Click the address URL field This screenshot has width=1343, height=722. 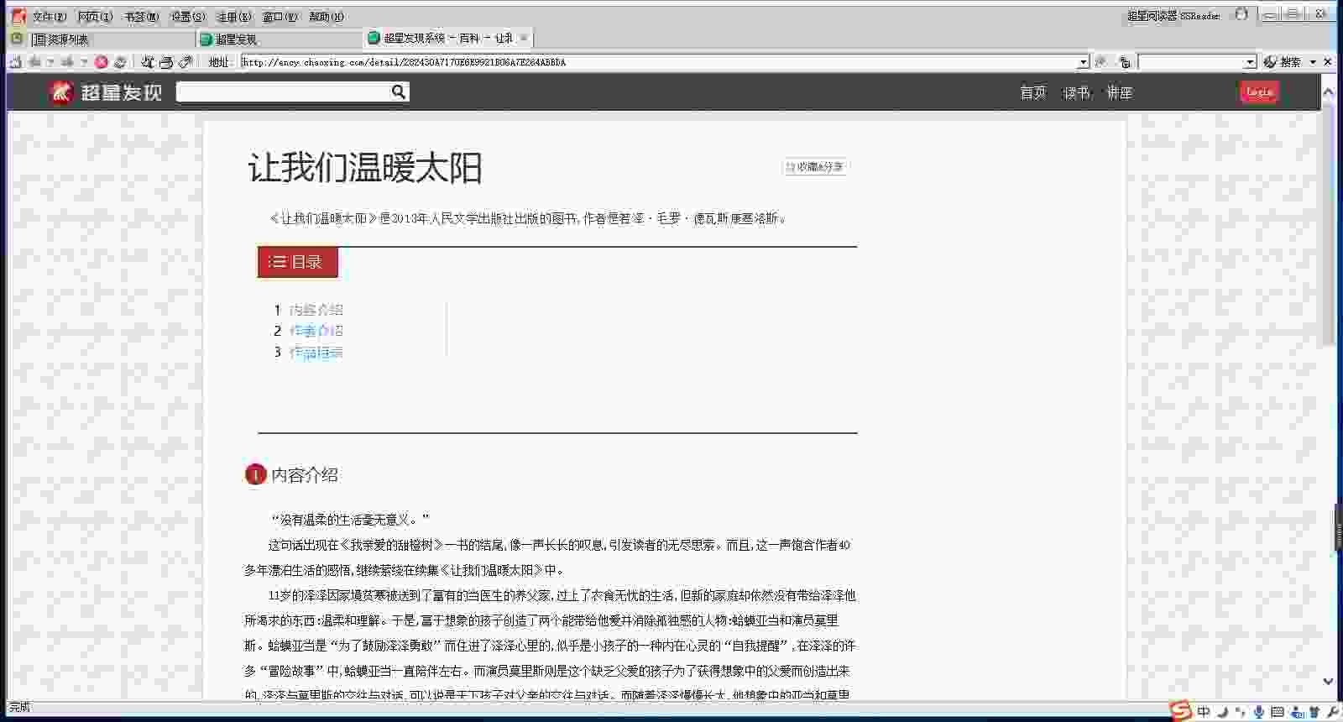659,62
